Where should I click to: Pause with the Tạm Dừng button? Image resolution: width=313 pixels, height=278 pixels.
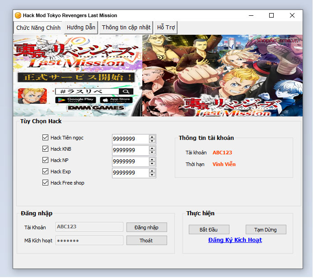tap(266, 230)
